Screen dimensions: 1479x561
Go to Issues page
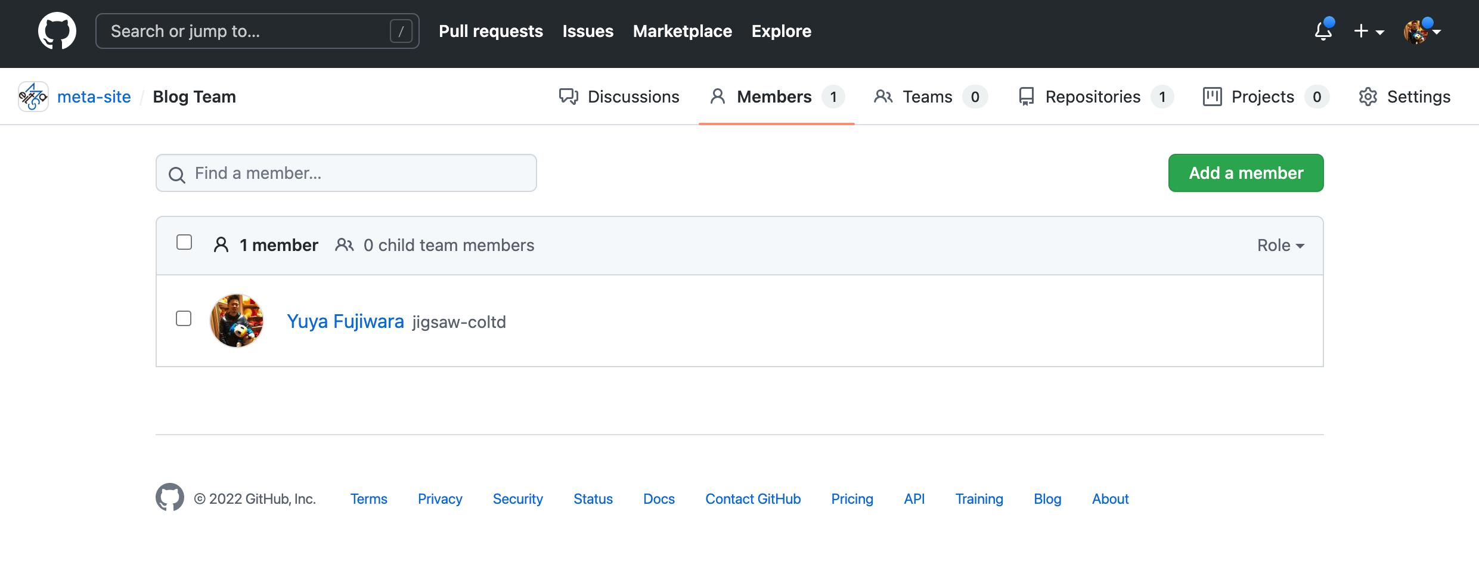click(x=588, y=31)
